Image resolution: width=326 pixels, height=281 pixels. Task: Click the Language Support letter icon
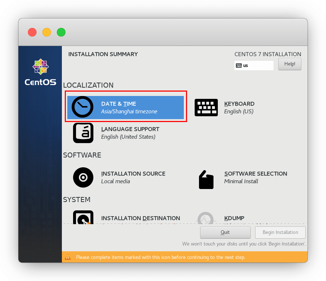(x=83, y=133)
